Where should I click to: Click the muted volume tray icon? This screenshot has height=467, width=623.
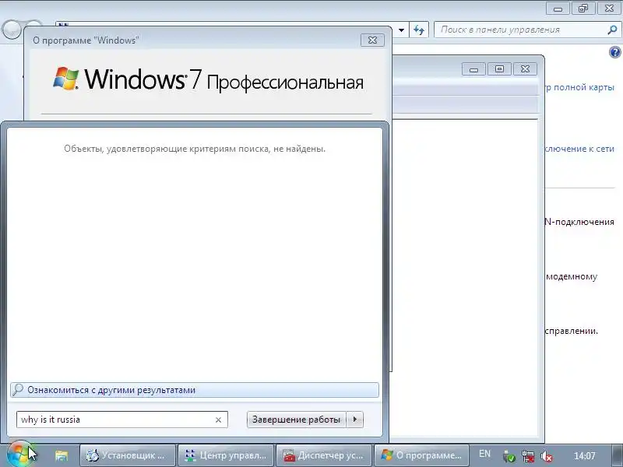pyautogui.click(x=547, y=456)
